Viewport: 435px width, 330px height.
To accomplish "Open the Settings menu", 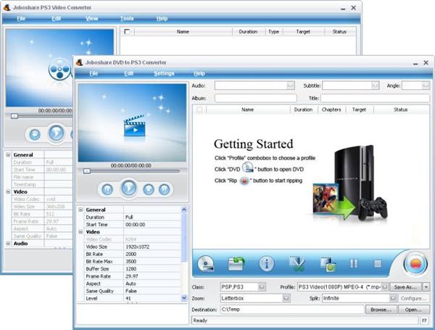I will pyautogui.click(x=164, y=73).
